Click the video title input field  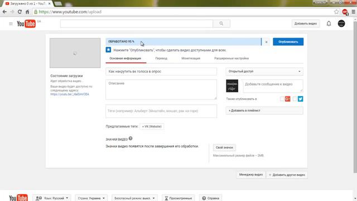coord(161,71)
